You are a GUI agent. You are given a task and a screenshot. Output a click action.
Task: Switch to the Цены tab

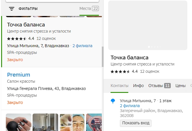click(180, 86)
